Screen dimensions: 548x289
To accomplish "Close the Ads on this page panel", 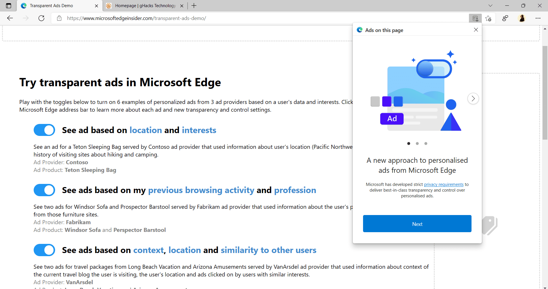I will point(476,29).
